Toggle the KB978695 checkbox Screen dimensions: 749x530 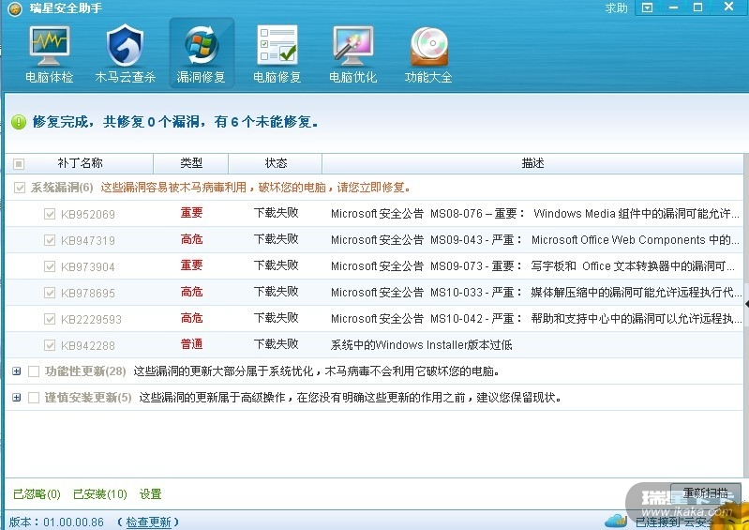[x=50, y=293]
